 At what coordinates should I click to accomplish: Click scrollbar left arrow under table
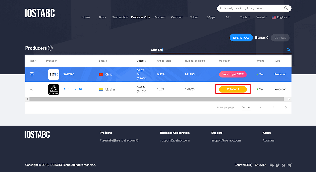pyautogui.click(x=27, y=99)
